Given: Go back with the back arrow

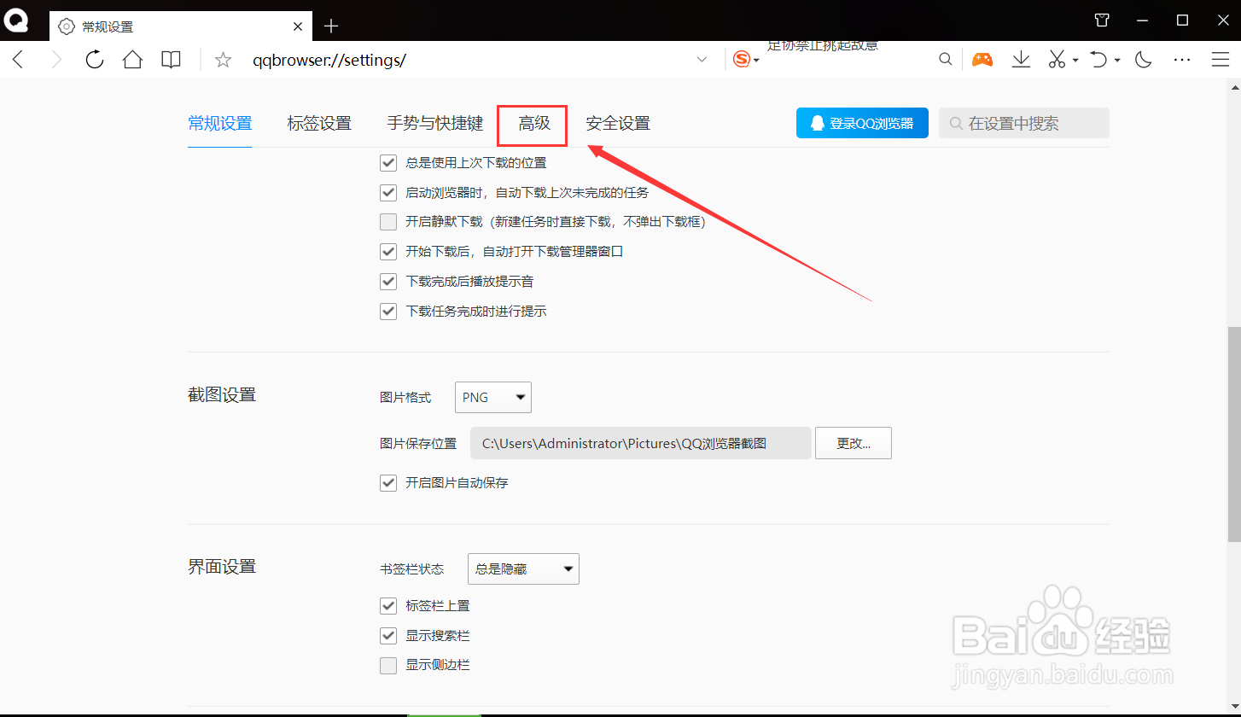Looking at the screenshot, I should point(19,59).
